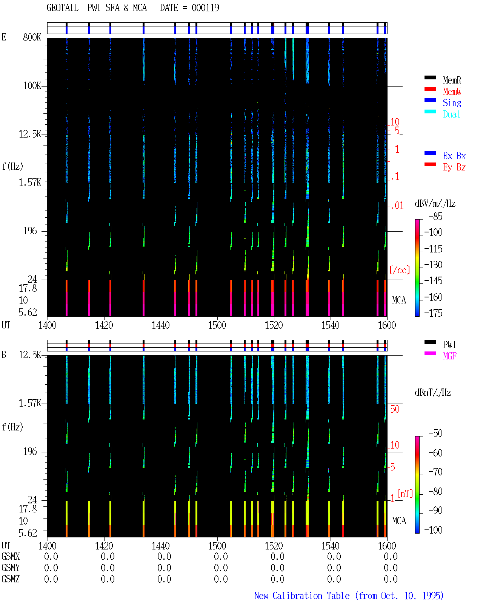Viewport: 483px width, 602px height.
Task: Click the MCA label beside B panel
Action: (399, 521)
